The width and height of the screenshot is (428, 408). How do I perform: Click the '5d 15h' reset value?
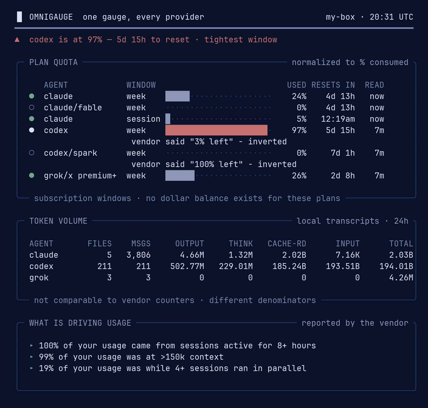pos(340,130)
